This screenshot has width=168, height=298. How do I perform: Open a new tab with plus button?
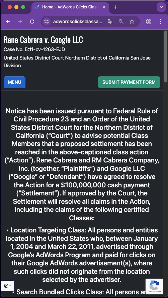tap(116, 7)
